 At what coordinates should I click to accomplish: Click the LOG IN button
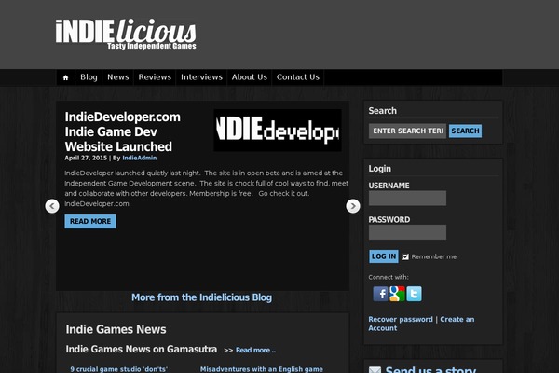click(384, 256)
